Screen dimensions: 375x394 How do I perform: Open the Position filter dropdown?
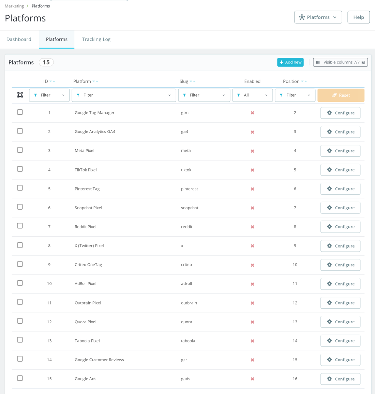click(x=295, y=95)
